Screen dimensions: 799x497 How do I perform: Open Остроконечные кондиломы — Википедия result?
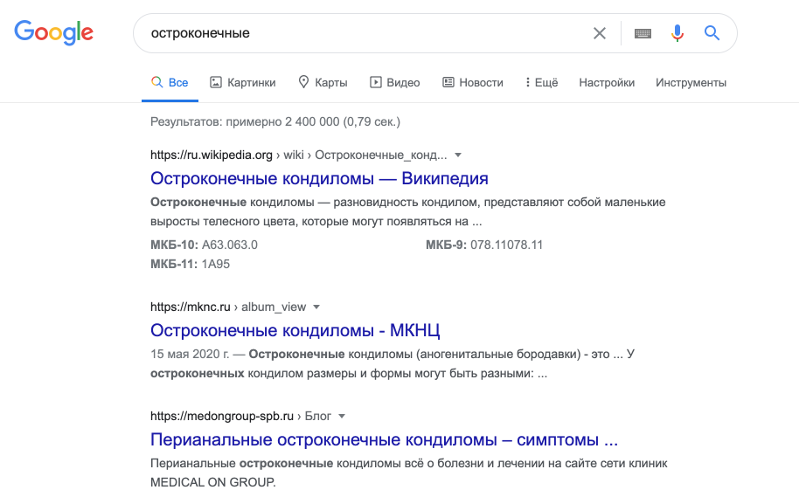pos(319,178)
